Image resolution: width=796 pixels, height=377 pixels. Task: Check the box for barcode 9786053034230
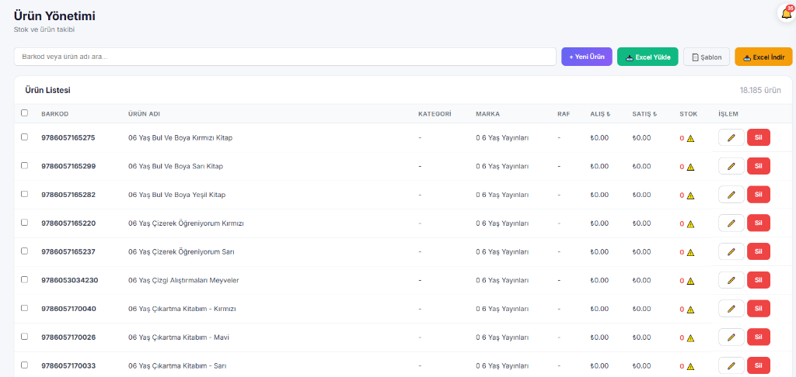[x=24, y=279]
